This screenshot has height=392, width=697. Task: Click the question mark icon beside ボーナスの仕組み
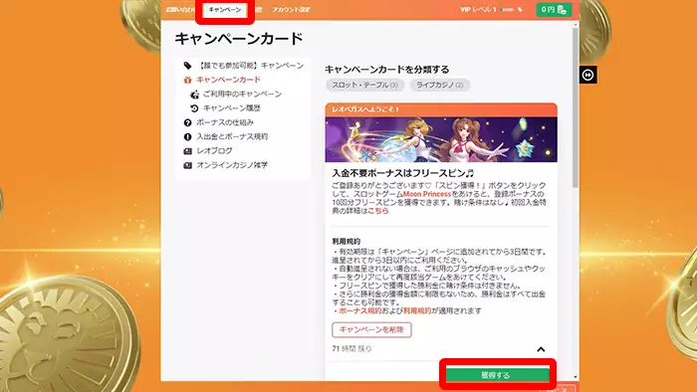187,122
